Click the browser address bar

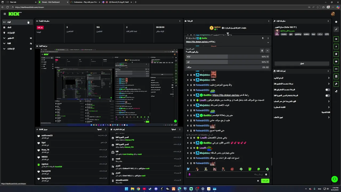(x=160, y=7)
